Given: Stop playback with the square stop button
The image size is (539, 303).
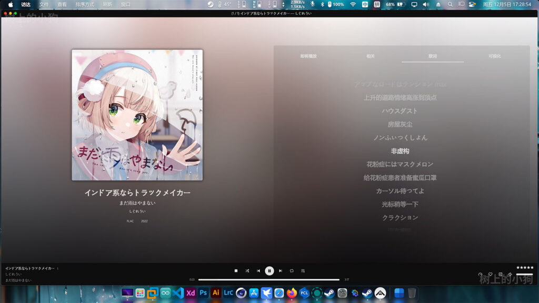Looking at the screenshot, I should pos(236,271).
